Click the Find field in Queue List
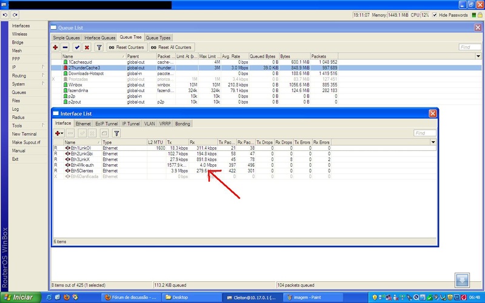Image resolution: width=485 pixels, height=303 pixels. 470,47
